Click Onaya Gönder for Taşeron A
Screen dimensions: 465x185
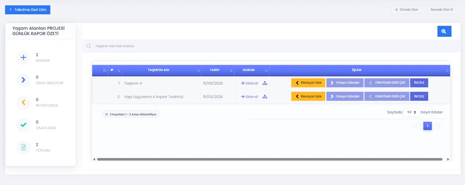pos(344,83)
